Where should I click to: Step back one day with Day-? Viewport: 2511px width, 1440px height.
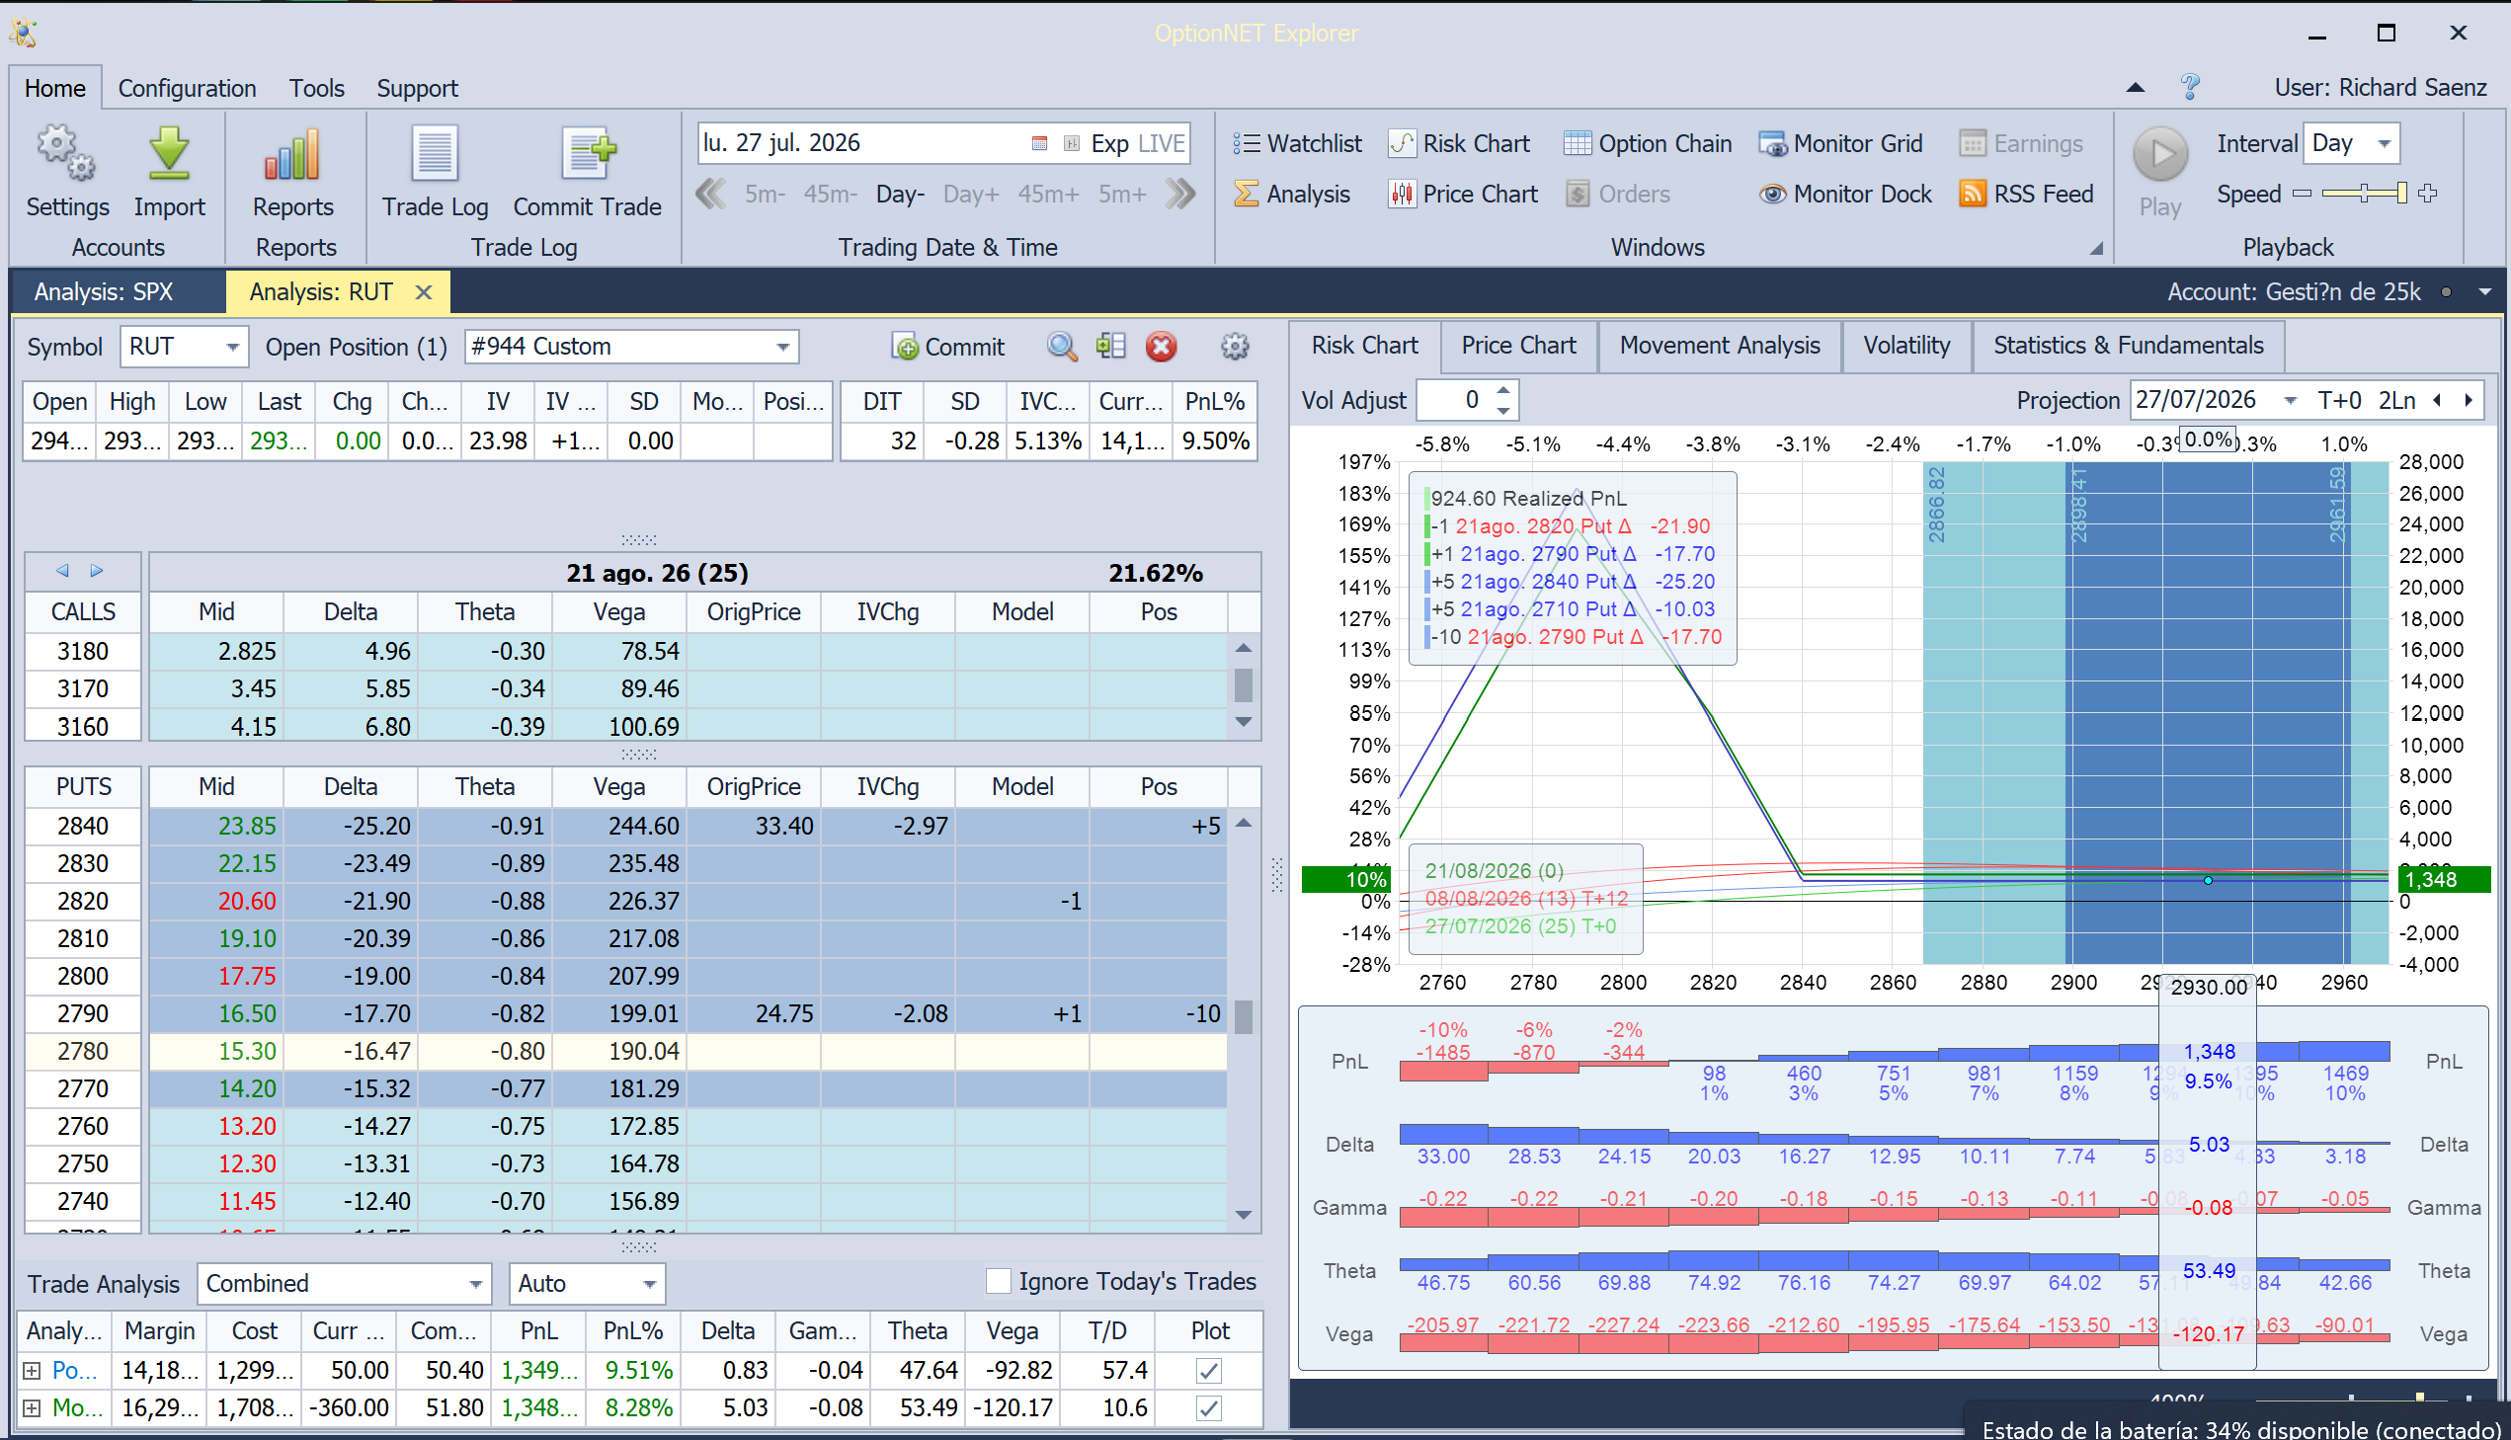(900, 194)
